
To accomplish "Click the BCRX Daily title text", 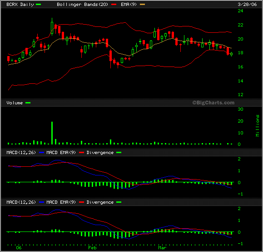I will [20, 5].
